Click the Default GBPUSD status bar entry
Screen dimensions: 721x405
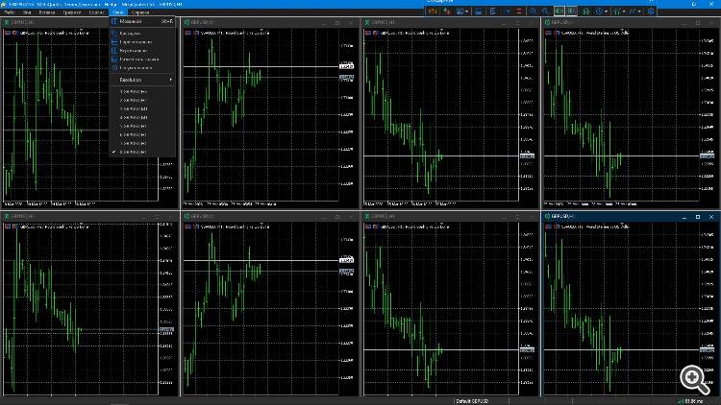point(472,401)
